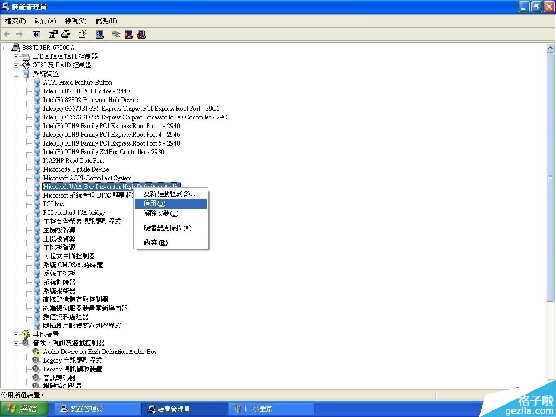Click the disable device toolbar icon
Image resolution: width=556 pixels, height=417 pixels.
tap(141, 34)
